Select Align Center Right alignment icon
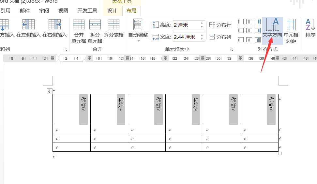Viewport: 317px width, 184px height. tap(258, 31)
